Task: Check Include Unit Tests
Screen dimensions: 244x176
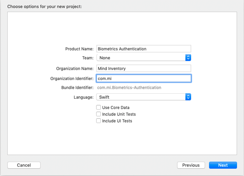Action: [x=99, y=114]
